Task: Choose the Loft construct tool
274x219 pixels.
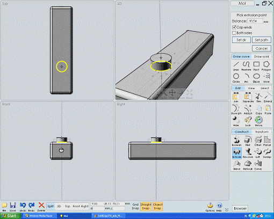Action: [x=258, y=153]
